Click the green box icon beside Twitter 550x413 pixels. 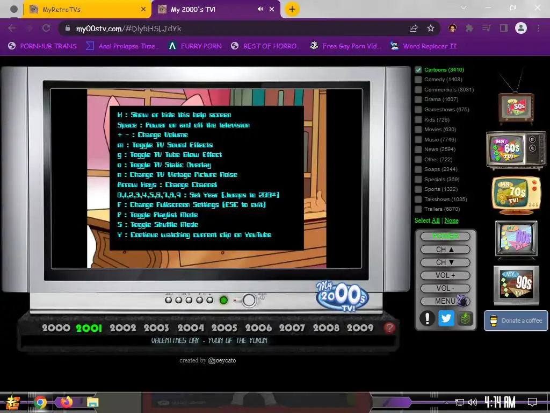(x=465, y=318)
